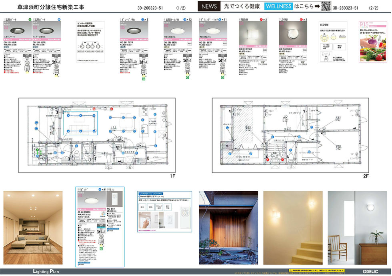Click the wooden entrance exterior photo

point(228,228)
